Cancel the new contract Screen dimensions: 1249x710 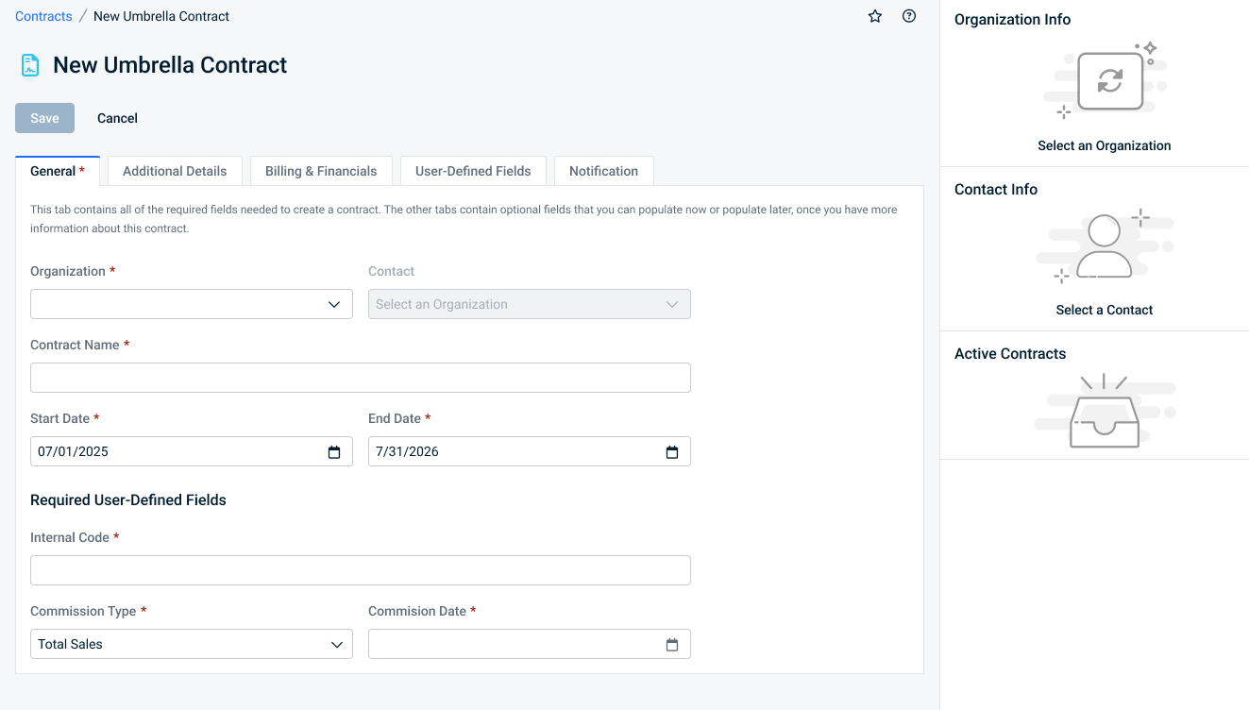117,118
